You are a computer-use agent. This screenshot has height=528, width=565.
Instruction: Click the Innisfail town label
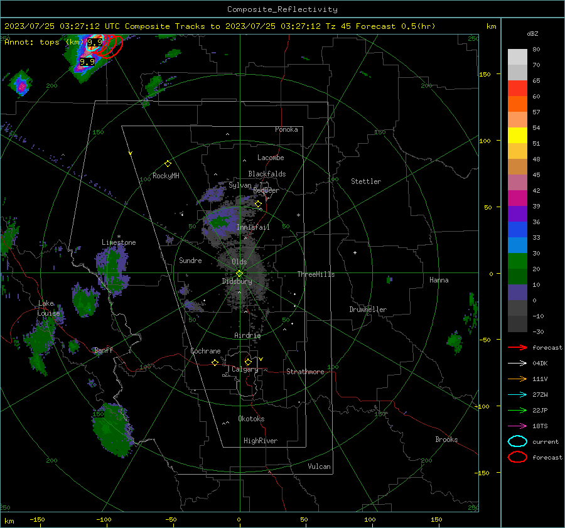tap(253, 227)
